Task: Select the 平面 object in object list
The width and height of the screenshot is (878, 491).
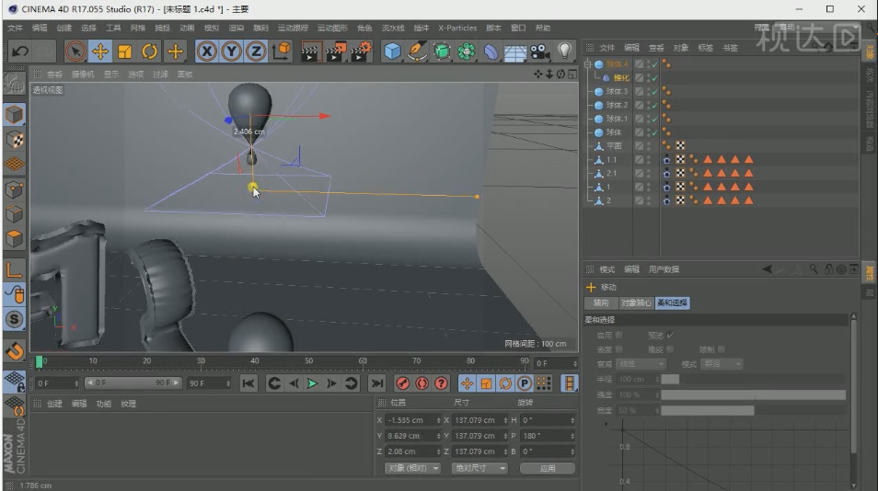Action: [614, 145]
